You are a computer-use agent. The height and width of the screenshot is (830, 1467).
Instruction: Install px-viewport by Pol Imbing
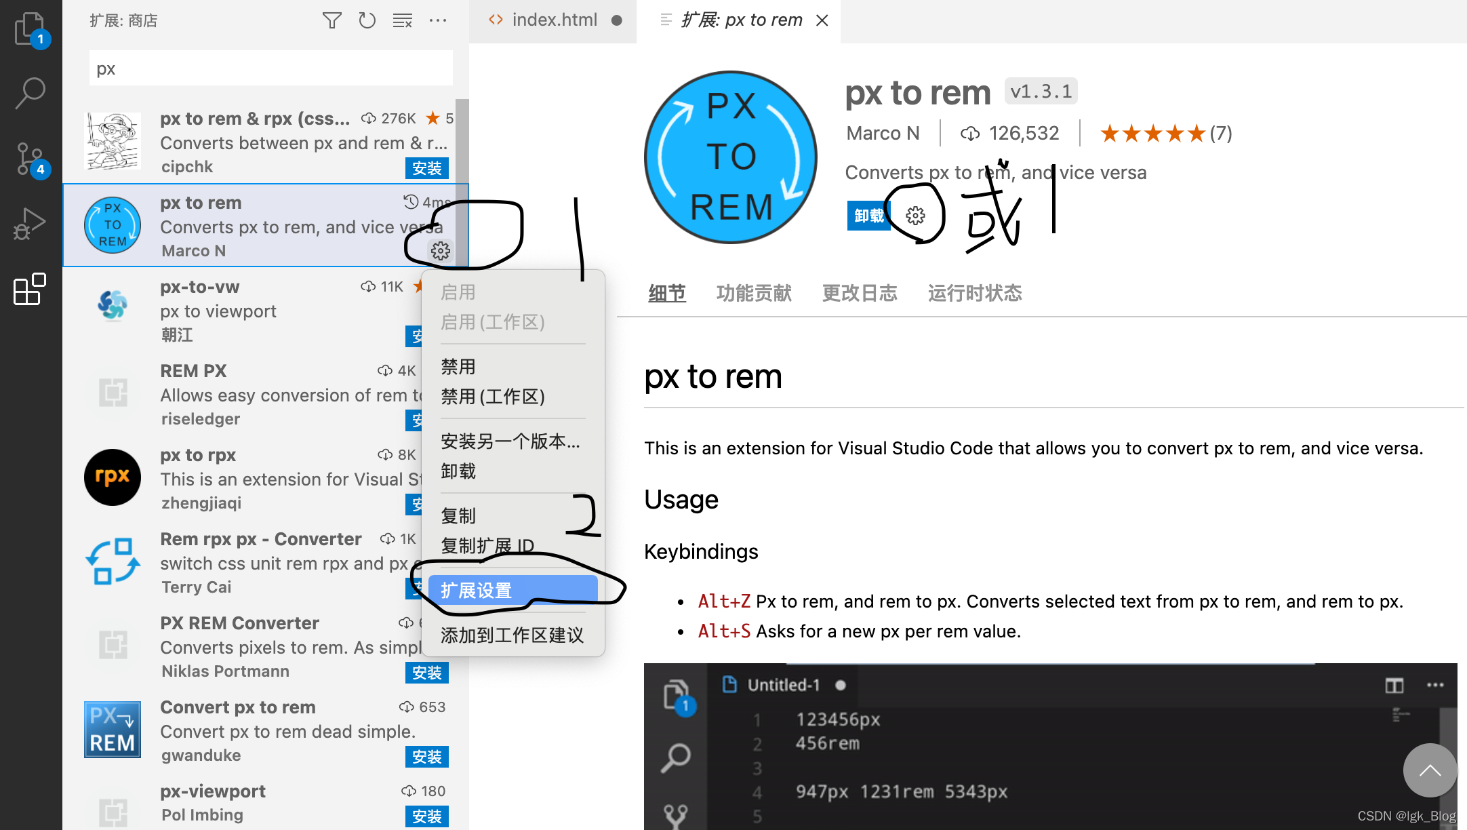tap(427, 816)
